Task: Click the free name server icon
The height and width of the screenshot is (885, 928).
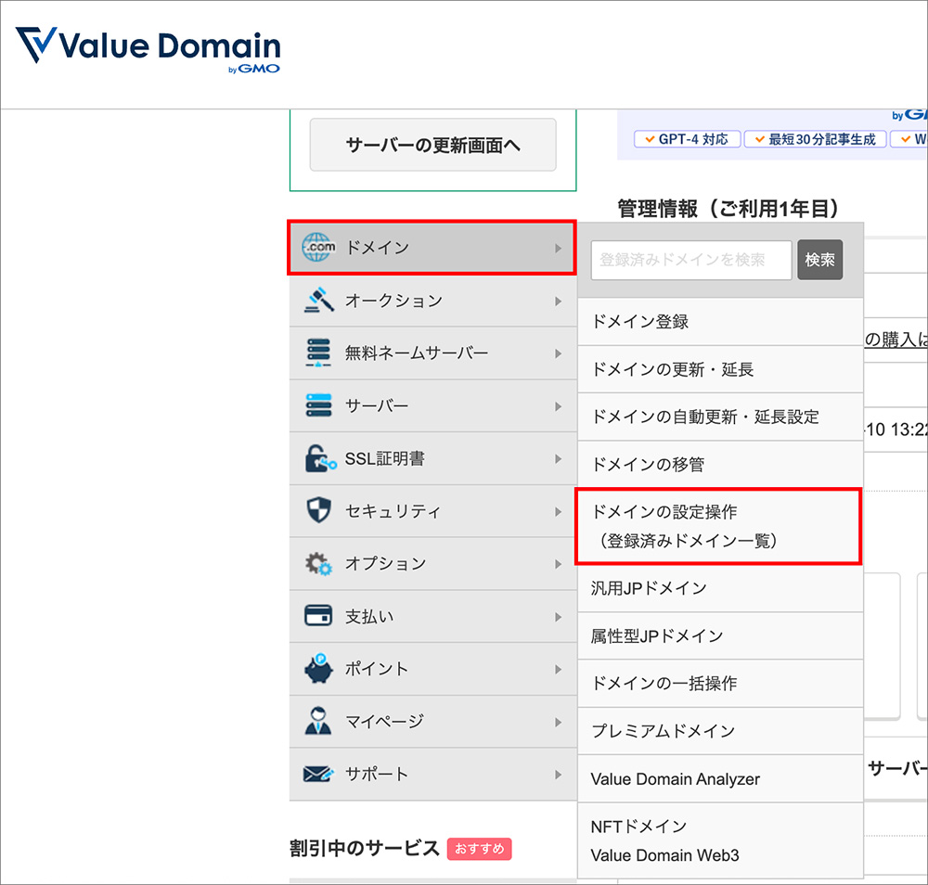Action: 318,353
